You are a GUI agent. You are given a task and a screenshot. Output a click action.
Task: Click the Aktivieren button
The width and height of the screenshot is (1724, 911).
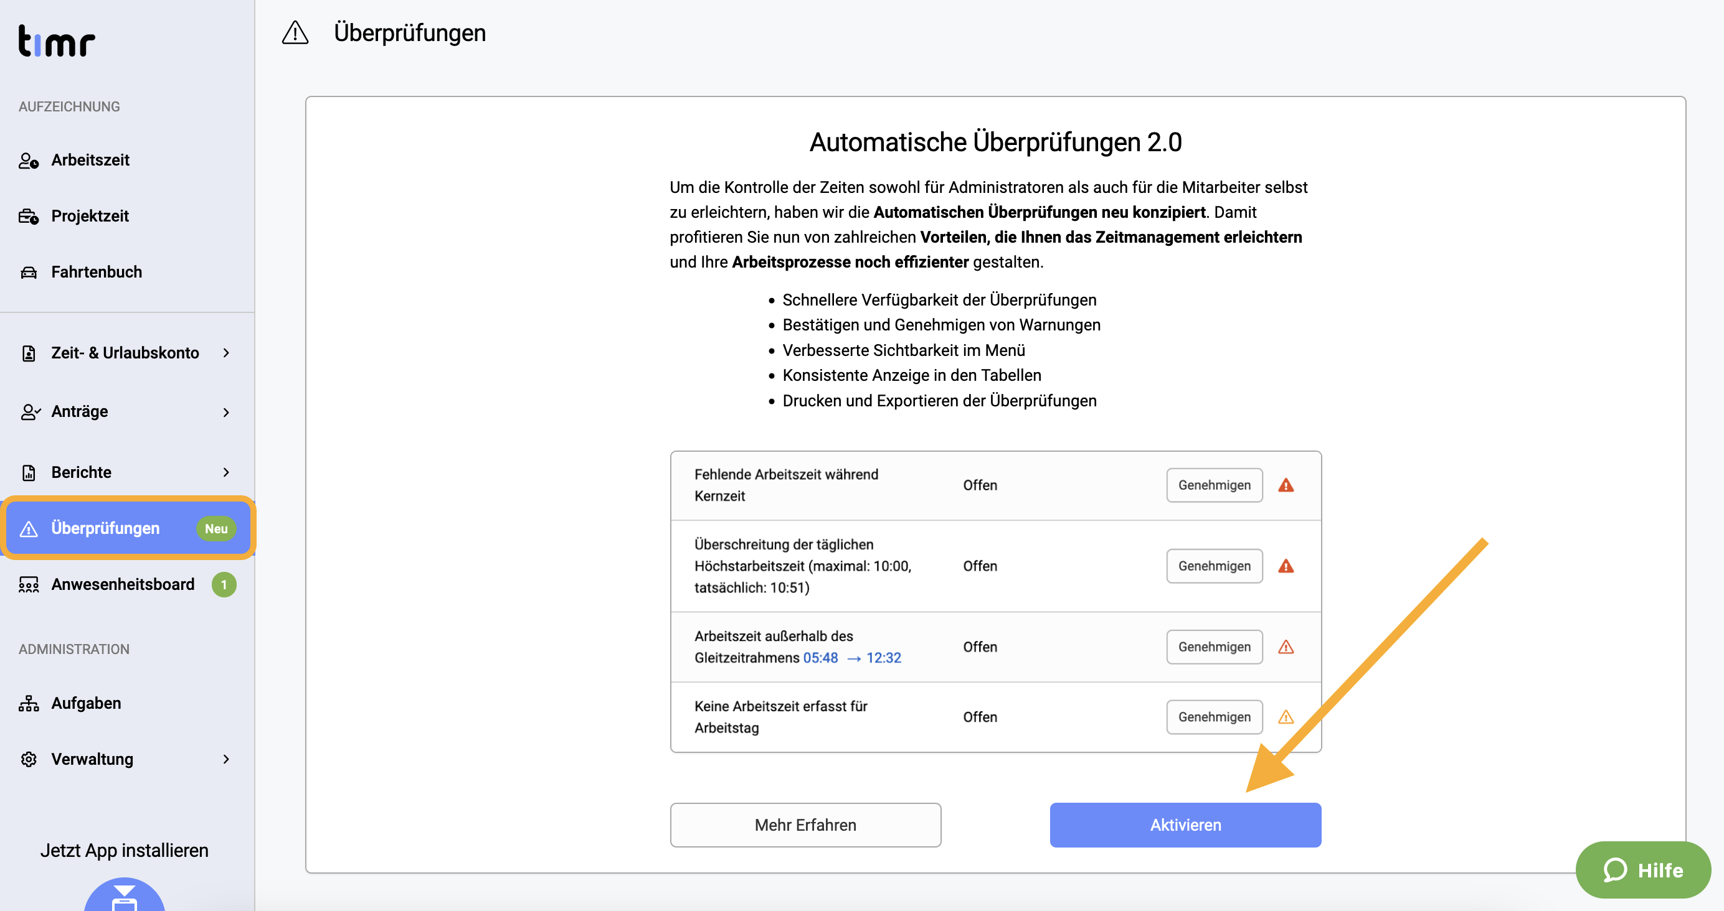click(1185, 825)
